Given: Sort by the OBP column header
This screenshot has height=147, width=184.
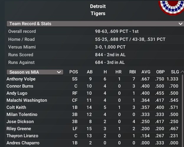Looking at the screenshot, I should pyautogui.click(x=160, y=72).
